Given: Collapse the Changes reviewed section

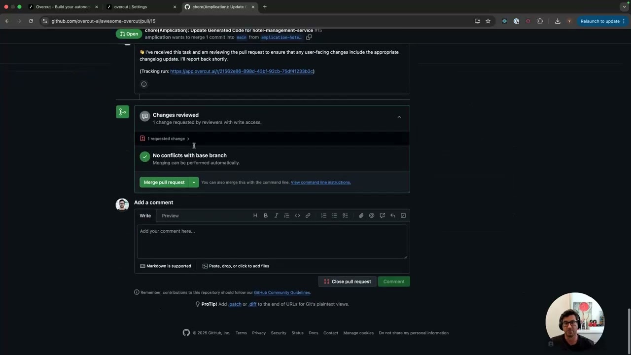Looking at the screenshot, I should tap(399, 117).
